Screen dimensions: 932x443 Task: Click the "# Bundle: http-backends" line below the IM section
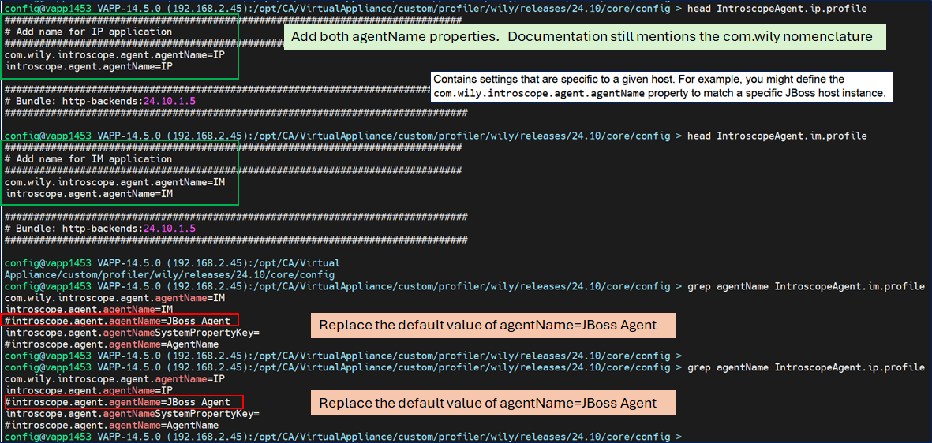[100, 229]
